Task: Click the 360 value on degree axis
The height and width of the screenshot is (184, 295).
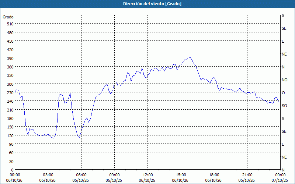Action: 11,67
